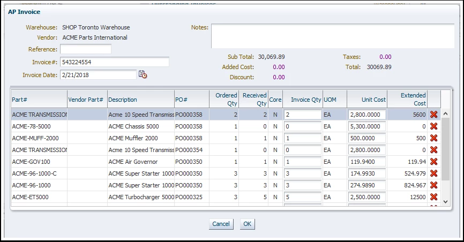This screenshot has width=464, height=242.
Task: Remove the ACME-ET5000 invoice line
Action: click(x=433, y=197)
